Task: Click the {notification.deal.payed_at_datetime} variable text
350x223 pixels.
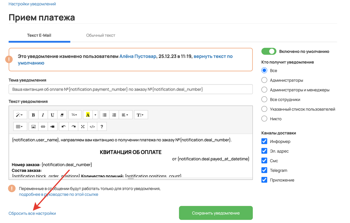Action: tap(213, 159)
